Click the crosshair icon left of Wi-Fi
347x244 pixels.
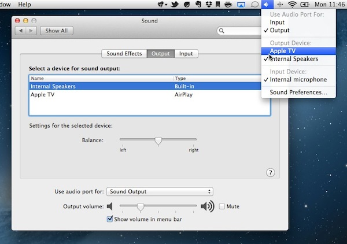(x=280, y=5)
